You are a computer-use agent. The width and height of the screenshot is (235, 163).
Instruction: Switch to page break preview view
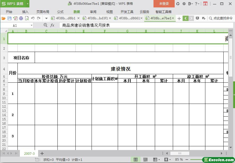pos(145,160)
